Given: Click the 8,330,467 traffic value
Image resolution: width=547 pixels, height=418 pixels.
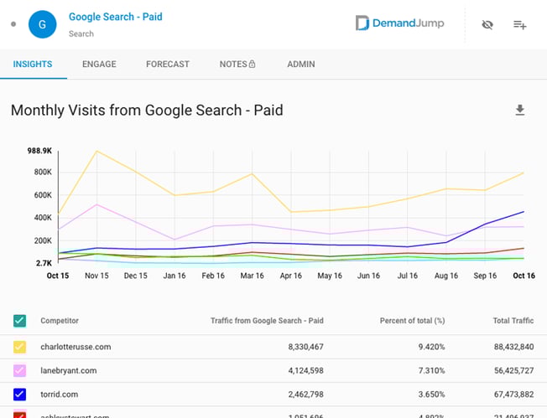Looking at the screenshot, I should 306,347.
